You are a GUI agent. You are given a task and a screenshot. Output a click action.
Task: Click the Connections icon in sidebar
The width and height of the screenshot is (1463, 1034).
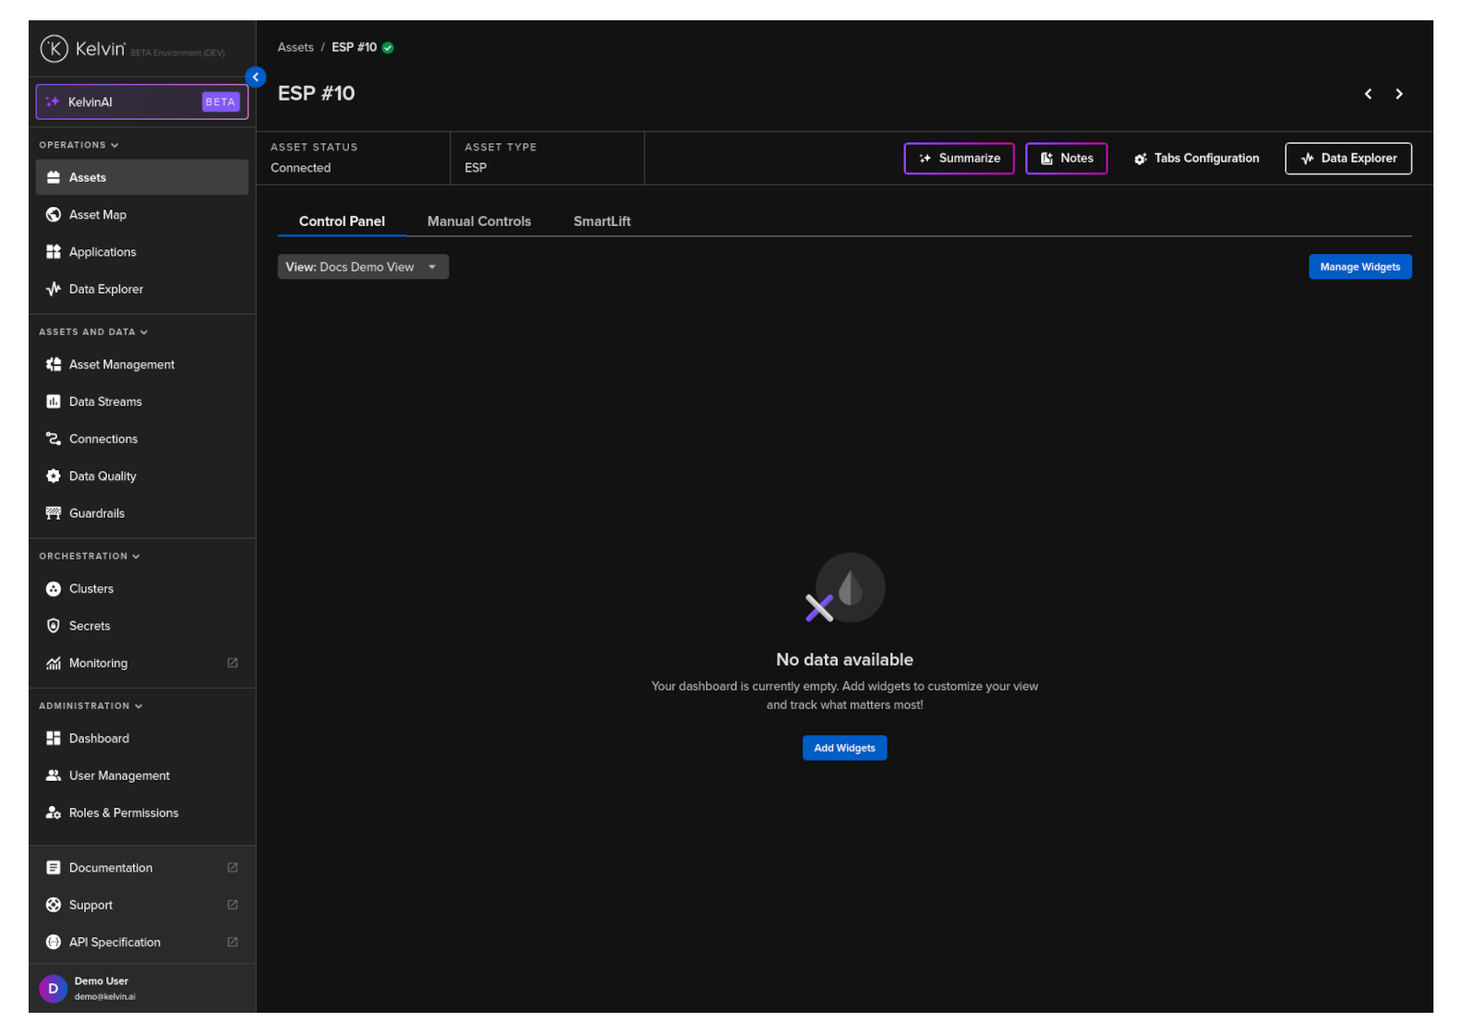pos(54,439)
